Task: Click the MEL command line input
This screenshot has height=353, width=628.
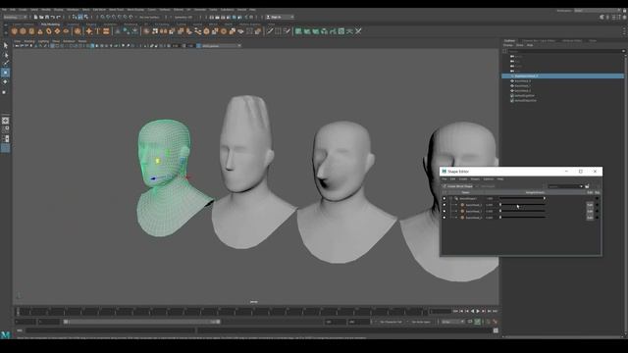Action: (x=110, y=330)
